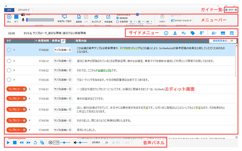242x151 pixels.
Task: Select the tag circle for the 17:43:26 row
Action: point(9,80)
